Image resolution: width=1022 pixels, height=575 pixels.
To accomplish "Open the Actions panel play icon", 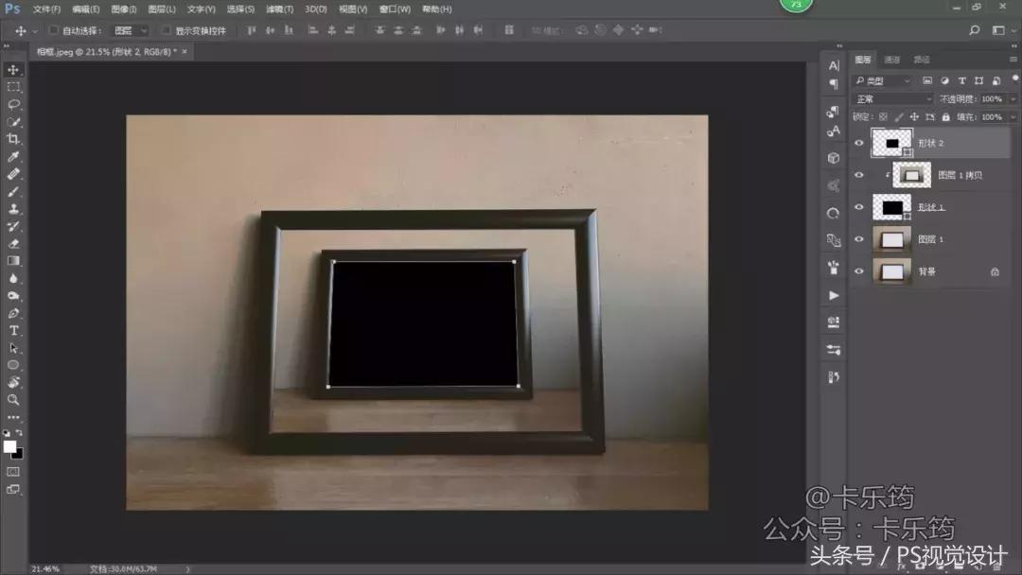I will (x=833, y=296).
